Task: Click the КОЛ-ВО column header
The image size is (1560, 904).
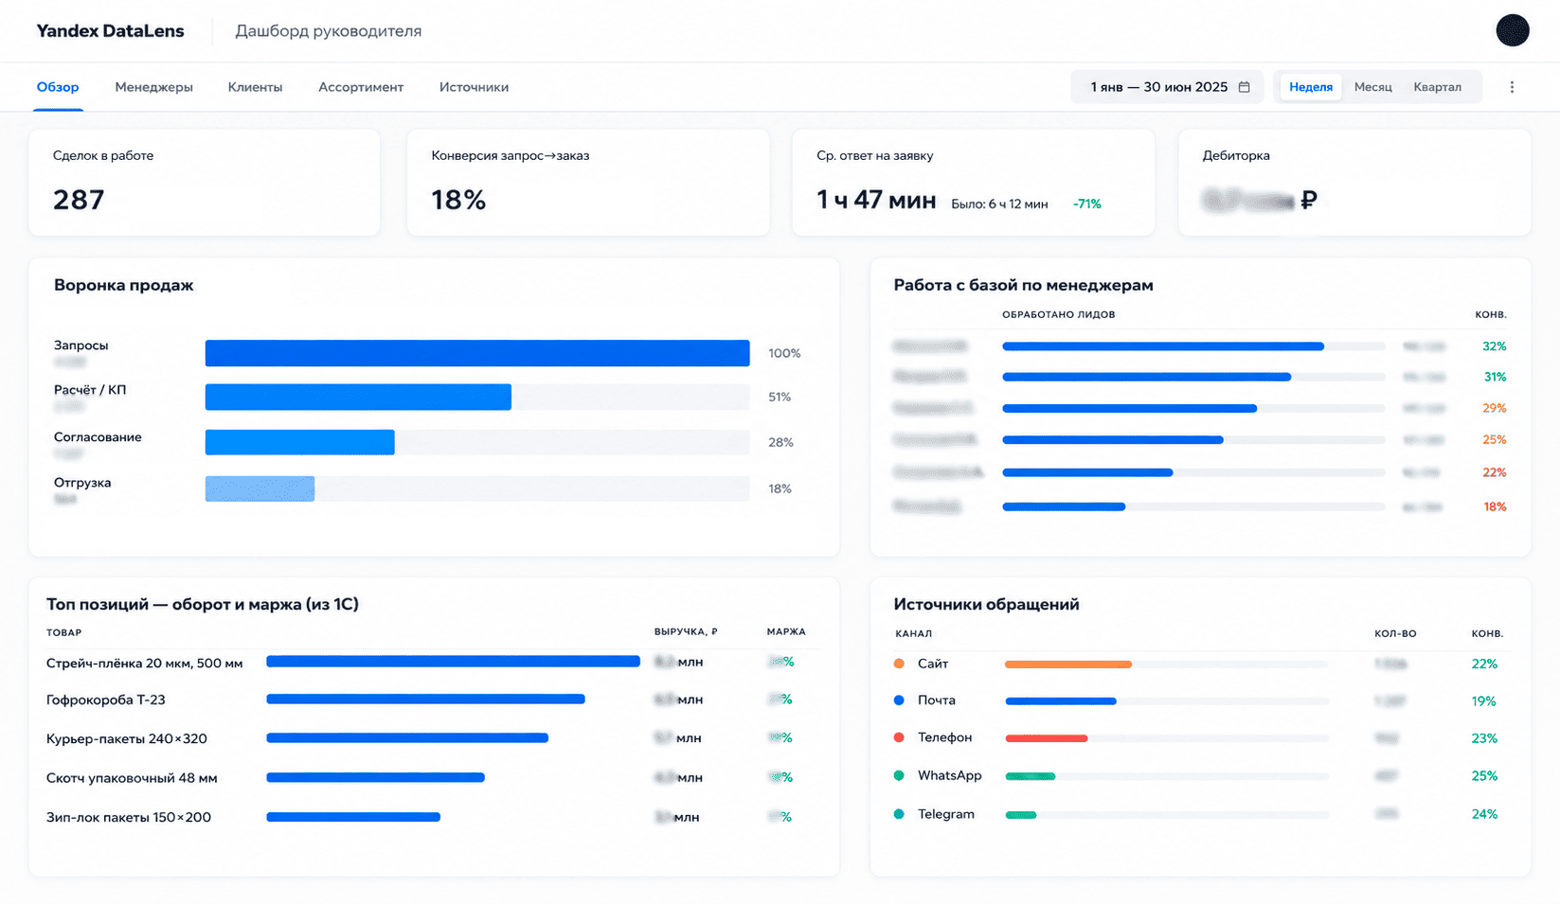Action: tap(1395, 633)
